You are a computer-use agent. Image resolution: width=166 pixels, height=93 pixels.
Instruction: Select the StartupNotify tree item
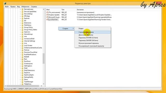pos(29,77)
